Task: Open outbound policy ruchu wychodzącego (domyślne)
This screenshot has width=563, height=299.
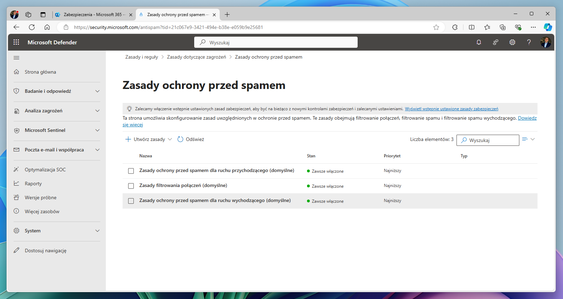Action: pos(215,200)
